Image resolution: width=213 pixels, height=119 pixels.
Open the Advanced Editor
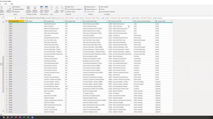click(x=18, y=9)
